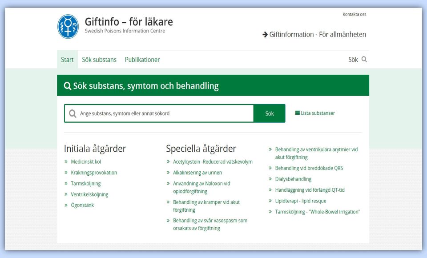This screenshot has width=427, height=258.
Task: Click the Giftinfo round blue logo
Action: tap(68, 26)
